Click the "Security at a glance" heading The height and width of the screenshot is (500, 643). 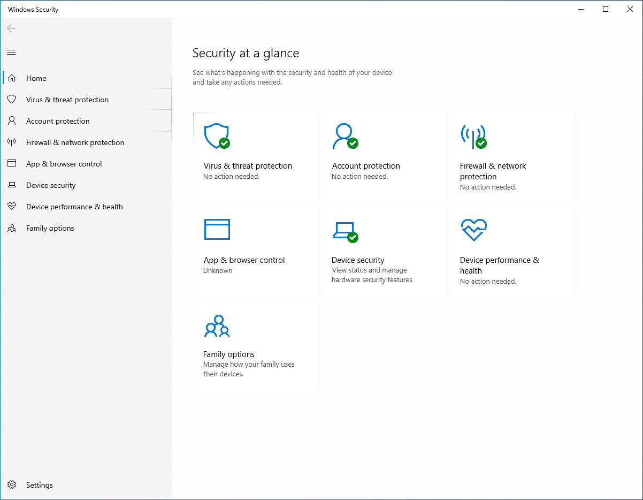pos(246,53)
